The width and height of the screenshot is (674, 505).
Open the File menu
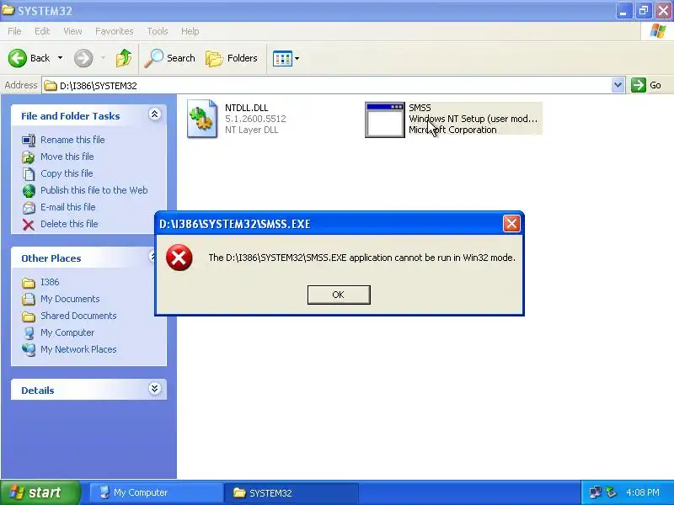(x=14, y=31)
